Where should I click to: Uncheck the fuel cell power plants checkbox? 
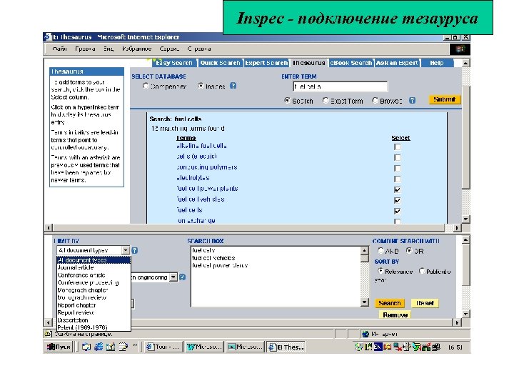(398, 189)
